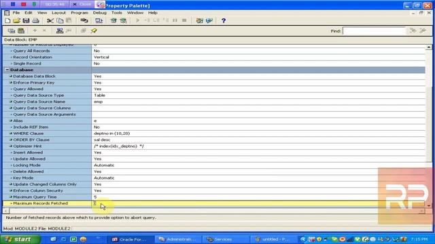The height and width of the screenshot is (244, 435).
Task: Click the Compile Selection icon next to Compile Module
Action: [x=123, y=21]
